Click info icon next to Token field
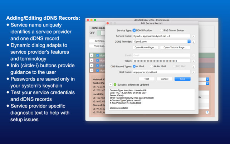This screenshot has height=144, width=230. (194, 61)
